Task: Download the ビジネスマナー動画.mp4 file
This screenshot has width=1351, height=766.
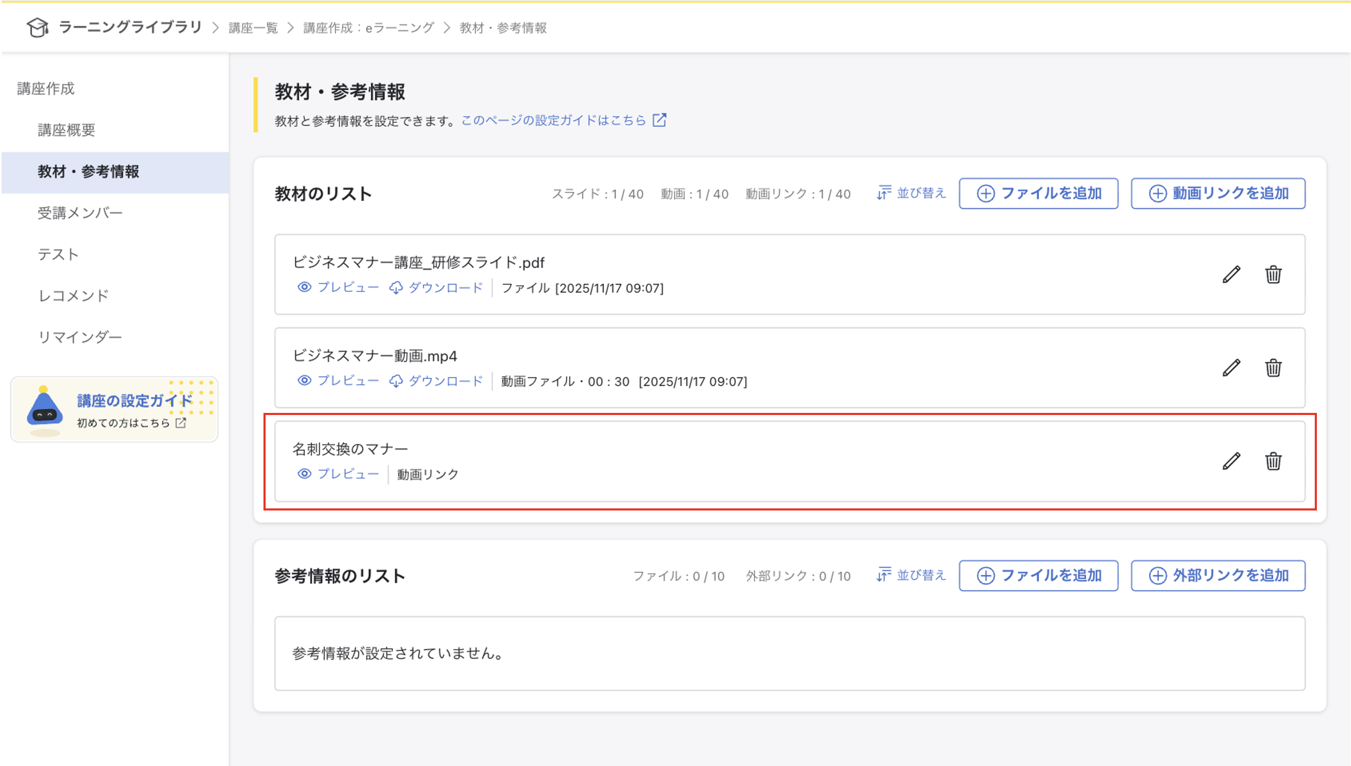Action: click(x=436, y=380)
